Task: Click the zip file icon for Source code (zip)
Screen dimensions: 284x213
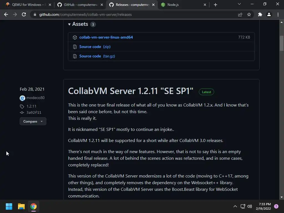Action: (75, 47)
